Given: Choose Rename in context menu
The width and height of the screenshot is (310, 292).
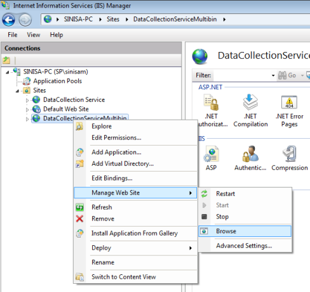Looking at the screenshot, I should (135, 262).
